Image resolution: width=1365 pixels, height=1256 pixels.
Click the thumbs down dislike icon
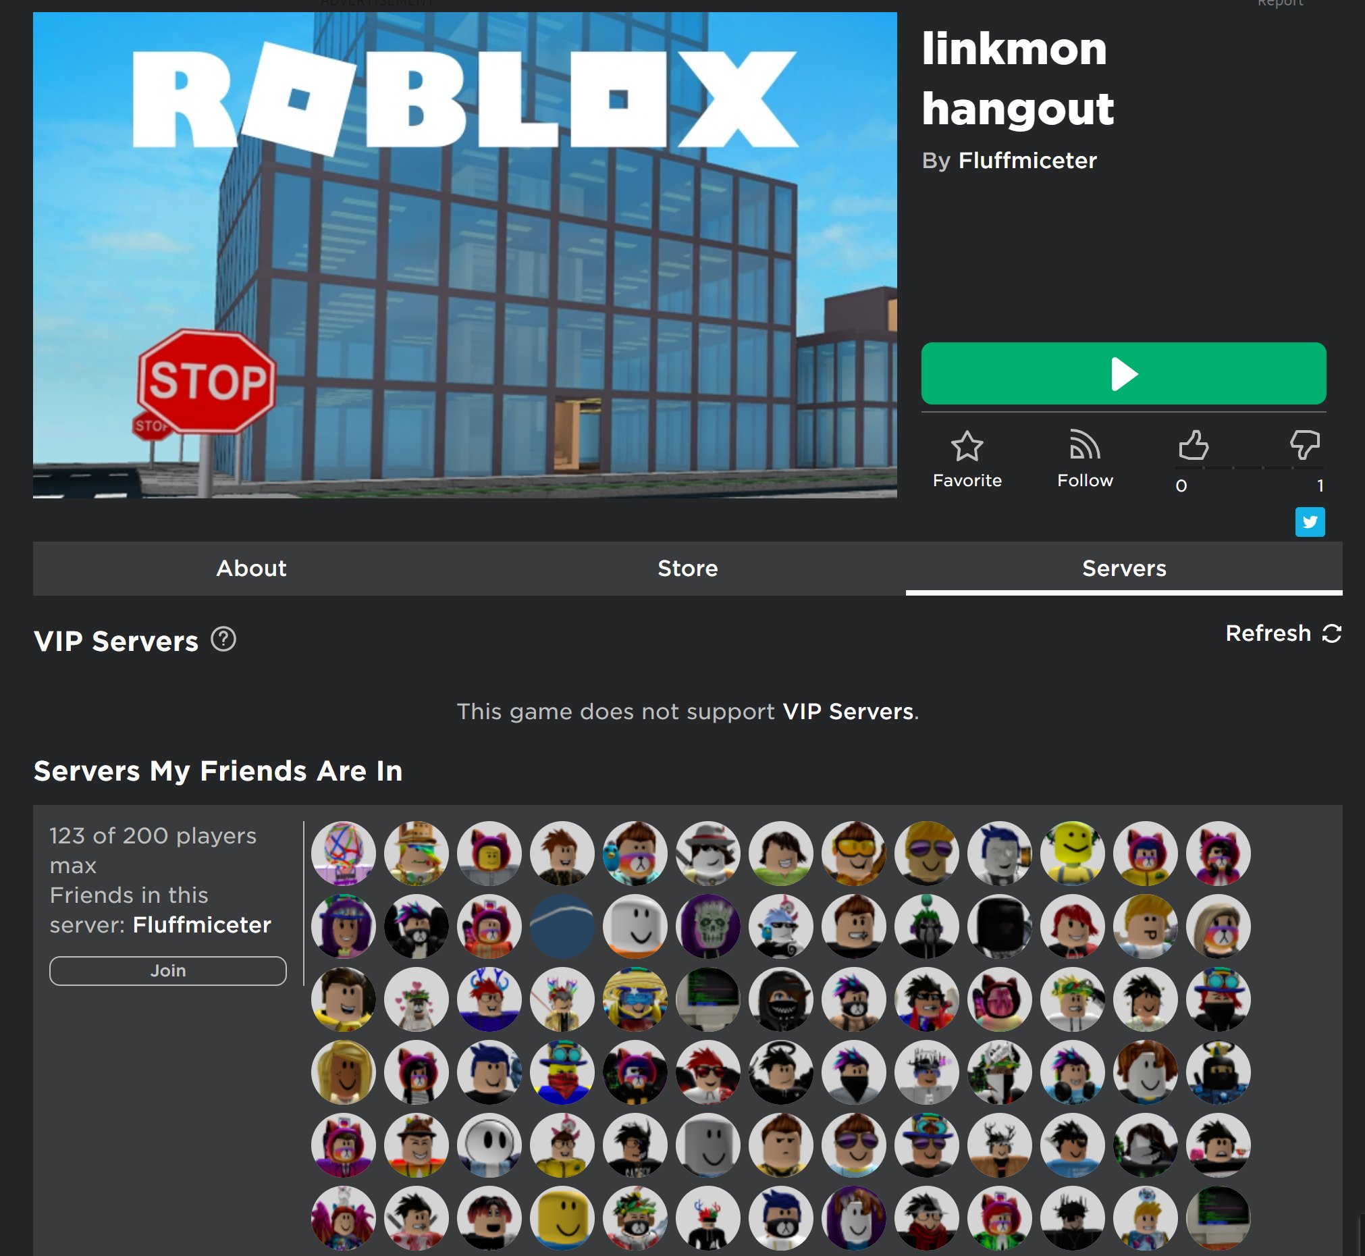tap(1304, 445)
